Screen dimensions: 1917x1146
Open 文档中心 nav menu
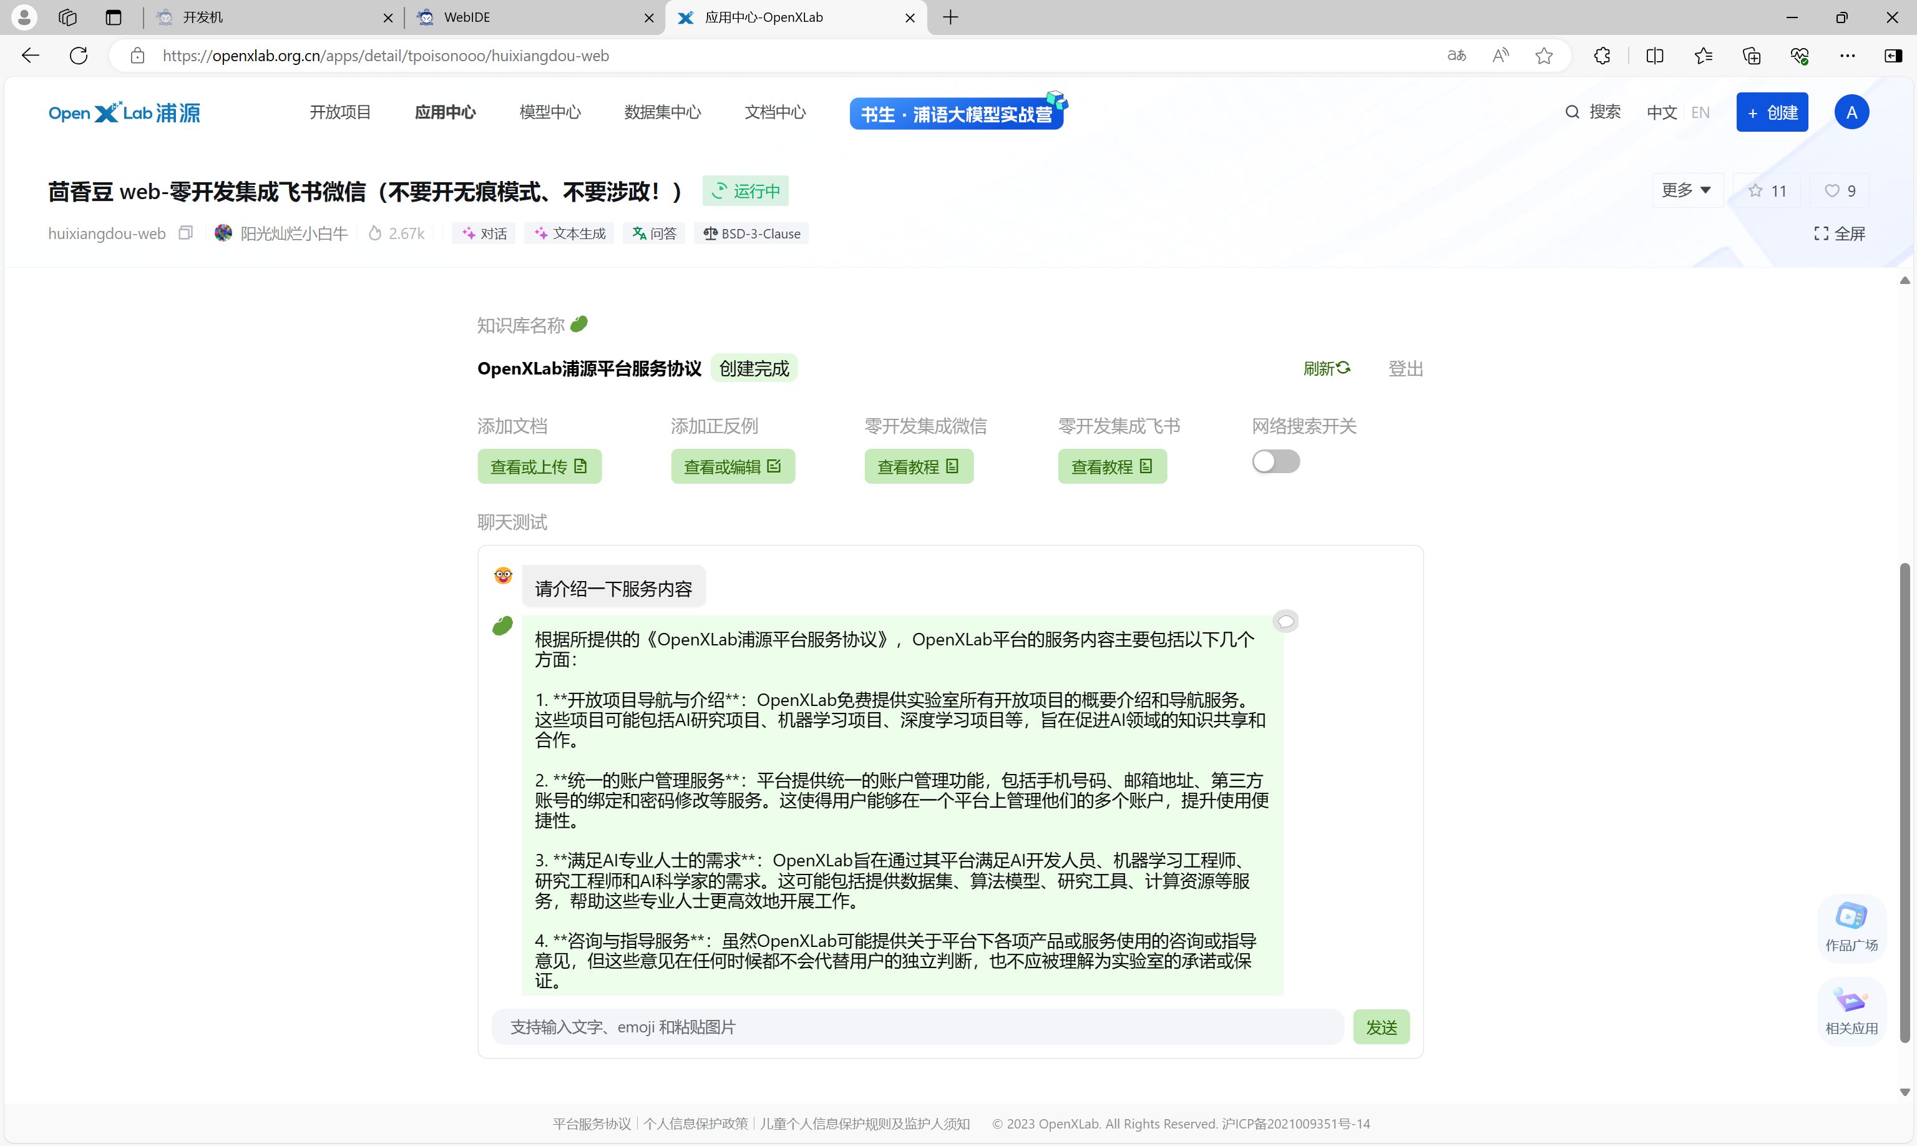(x=775, y=112)
